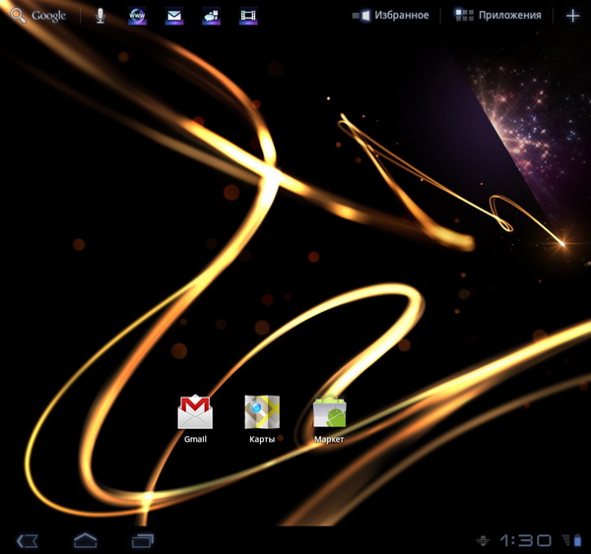Open the media shortcut beside the envelope

(211, 16)
